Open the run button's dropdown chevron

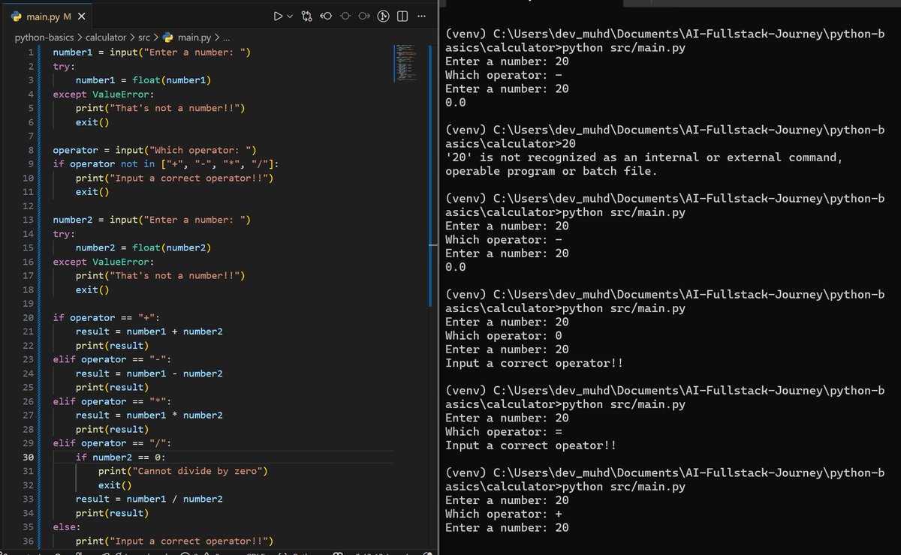[290, 16]
